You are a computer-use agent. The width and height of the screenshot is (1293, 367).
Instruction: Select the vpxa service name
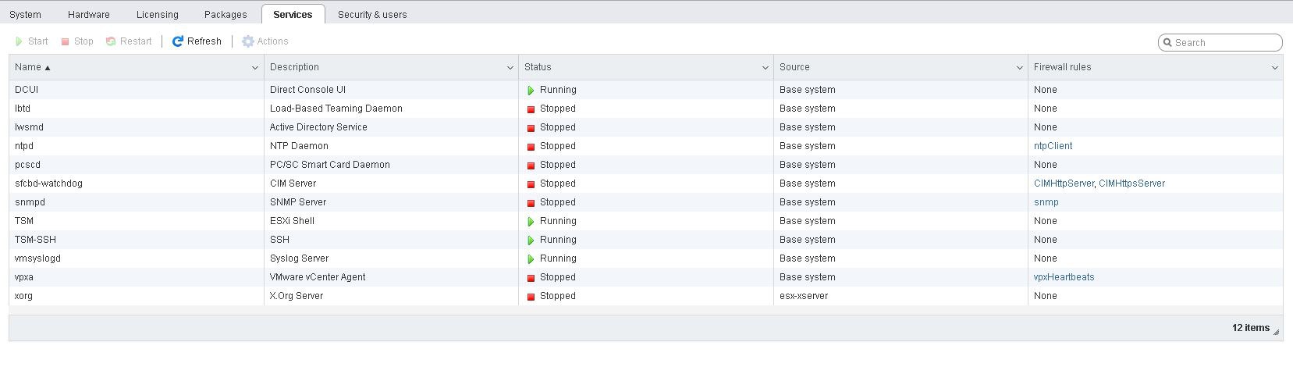24,277
